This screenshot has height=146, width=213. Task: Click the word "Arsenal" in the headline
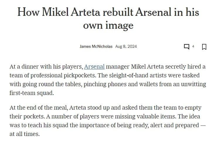coord(153,12)
